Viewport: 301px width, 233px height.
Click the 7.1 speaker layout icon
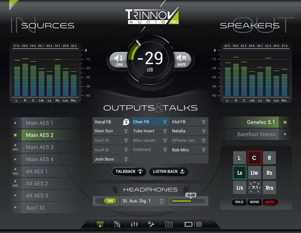coord(254,187)
